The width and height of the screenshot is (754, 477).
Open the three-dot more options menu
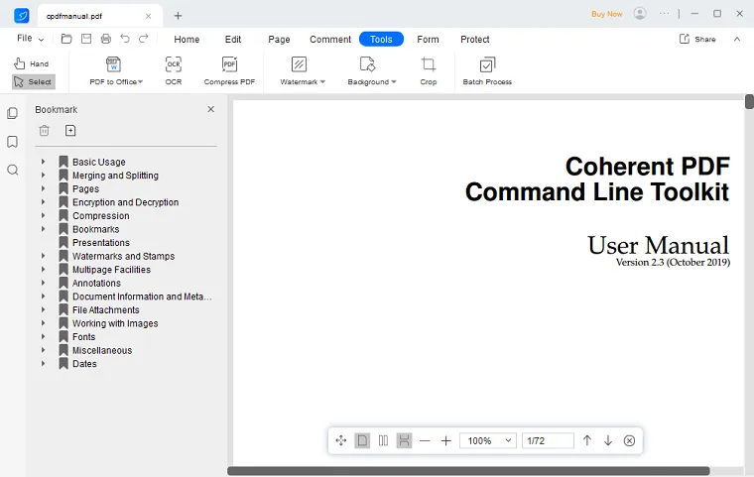(664, 14)
